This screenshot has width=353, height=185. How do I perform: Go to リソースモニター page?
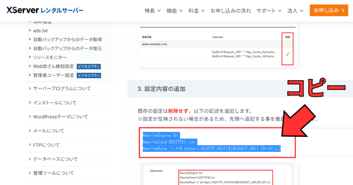pyautogui.click(x=50, y=57)
